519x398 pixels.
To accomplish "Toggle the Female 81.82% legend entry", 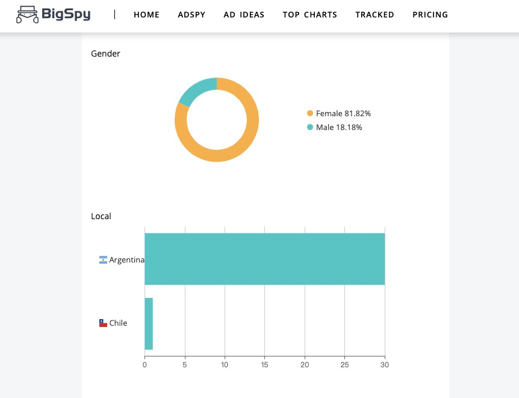I will click(x=339, y=113).
